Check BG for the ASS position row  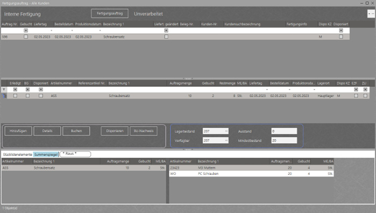[x=27, y=96]
